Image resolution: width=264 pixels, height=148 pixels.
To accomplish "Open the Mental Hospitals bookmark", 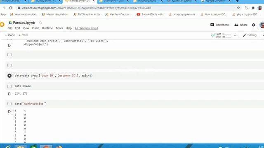I will tap(56, 14).
